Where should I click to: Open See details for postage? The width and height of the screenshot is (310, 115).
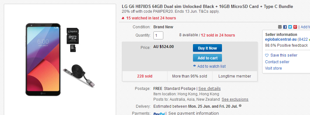coord(209,89)
